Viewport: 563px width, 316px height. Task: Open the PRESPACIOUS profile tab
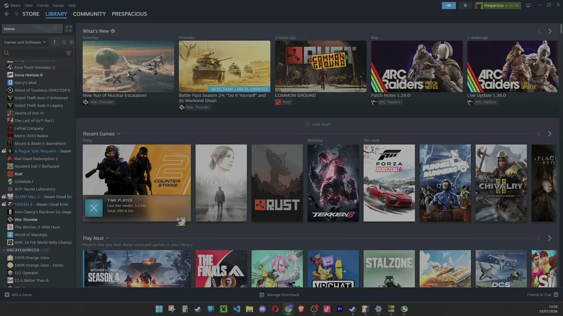[129, 14]
